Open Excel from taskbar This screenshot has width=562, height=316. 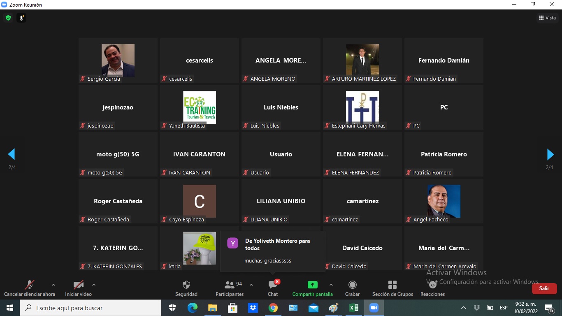[353, 308]
